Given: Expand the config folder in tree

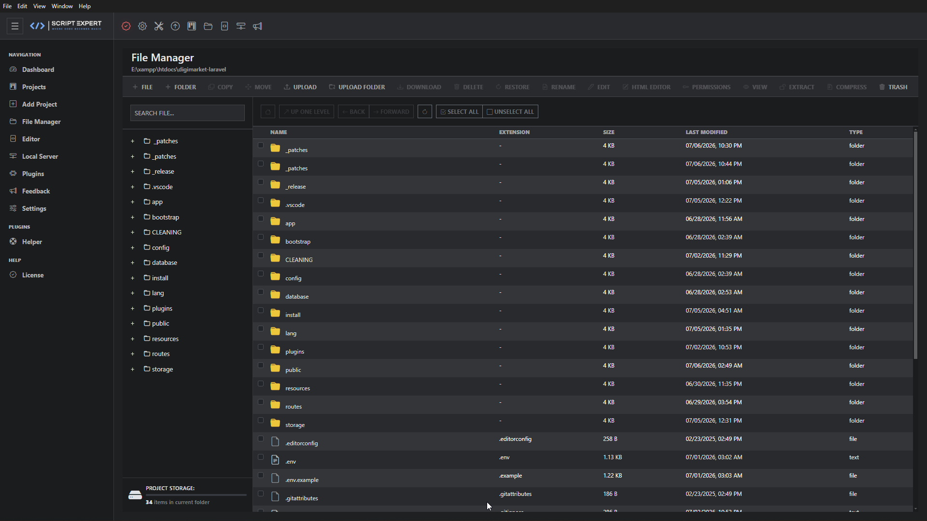Looking at the screenshot, I should 132,247.
